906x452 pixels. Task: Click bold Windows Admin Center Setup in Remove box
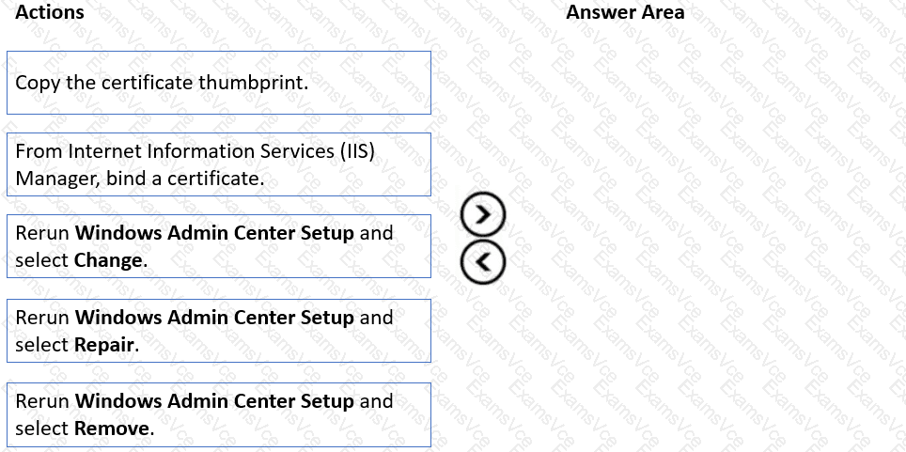point(214,401)
